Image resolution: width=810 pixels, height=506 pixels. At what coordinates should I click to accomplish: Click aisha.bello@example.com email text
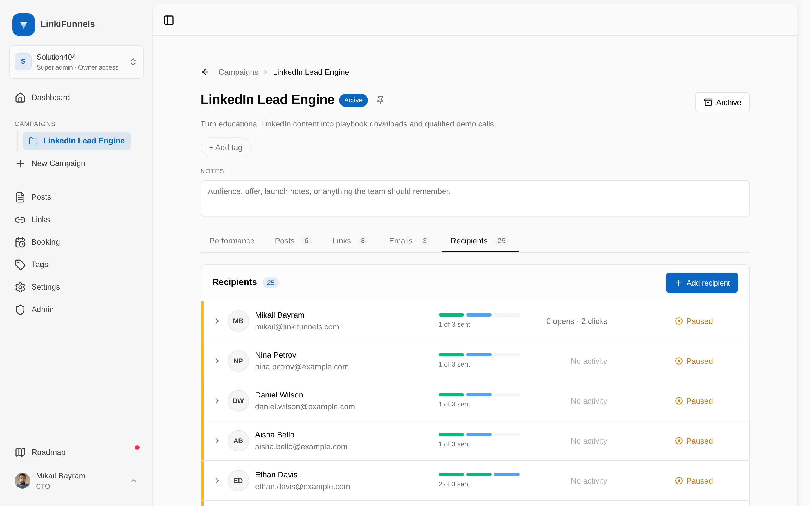(x=301, y=446)
